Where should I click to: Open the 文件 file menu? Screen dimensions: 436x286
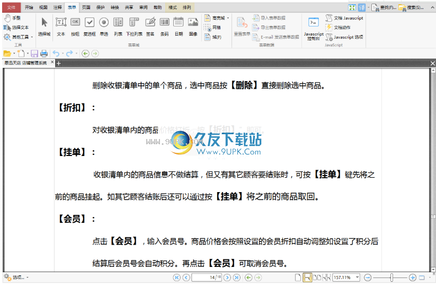(12, 7)
